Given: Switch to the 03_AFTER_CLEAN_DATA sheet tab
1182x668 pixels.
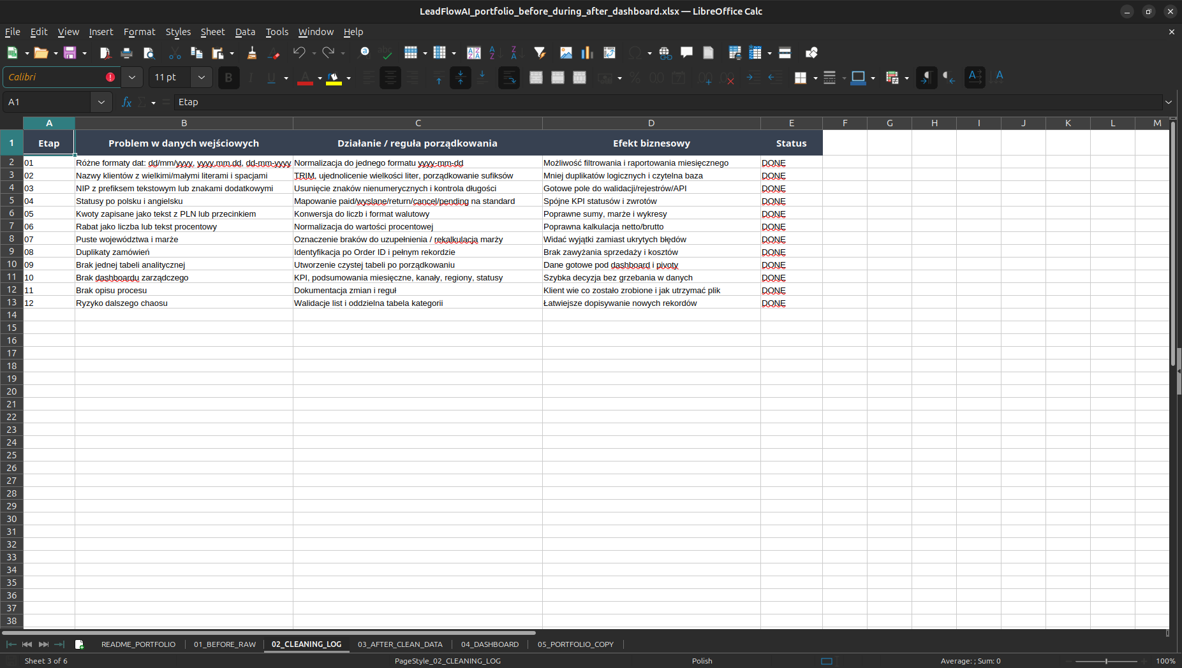Looking at the screenshot, I should point(400,644).
